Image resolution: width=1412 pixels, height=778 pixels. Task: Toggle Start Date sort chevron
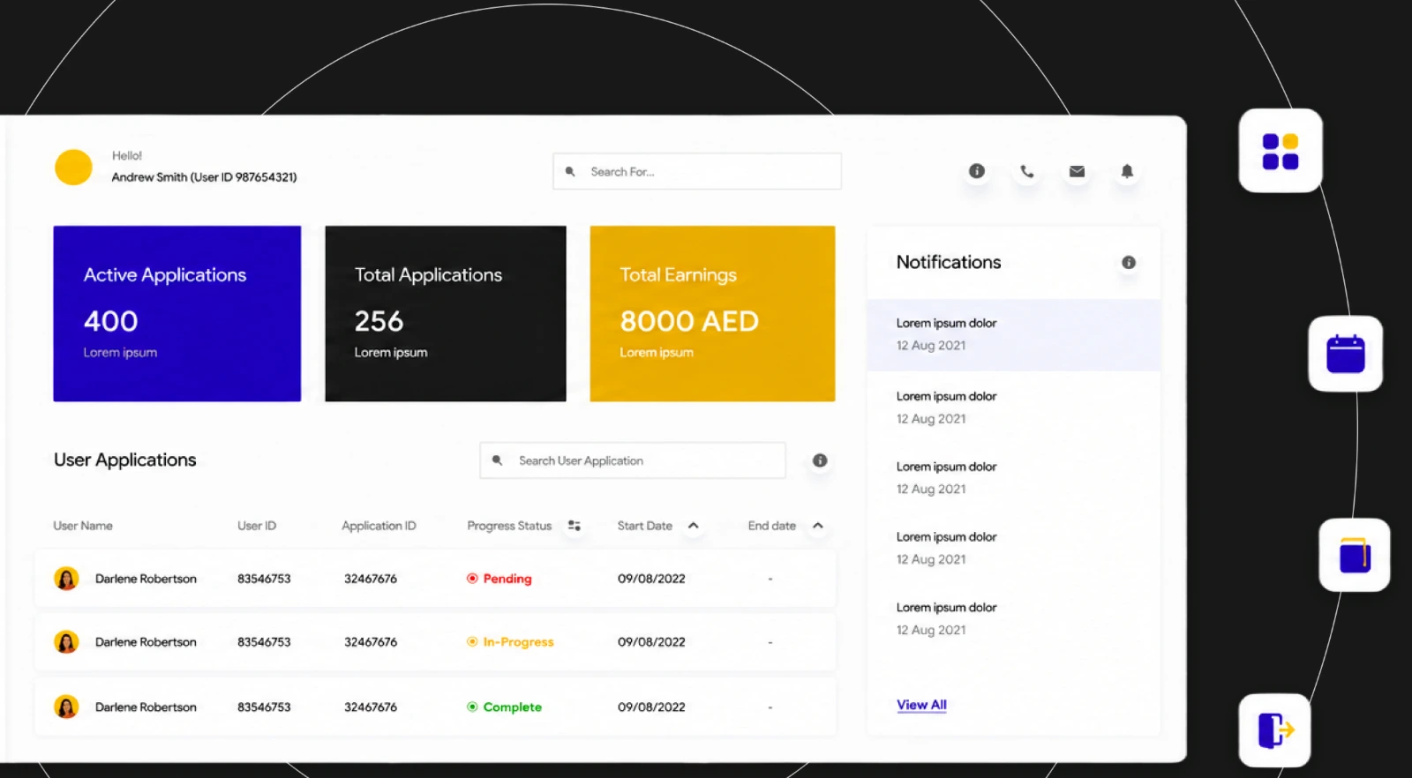(694, 526)
